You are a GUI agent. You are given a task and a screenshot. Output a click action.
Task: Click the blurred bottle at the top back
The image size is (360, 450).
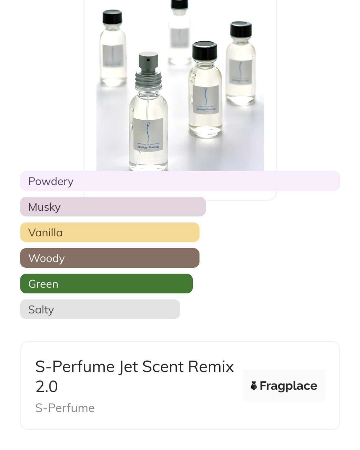pos(179,33)
